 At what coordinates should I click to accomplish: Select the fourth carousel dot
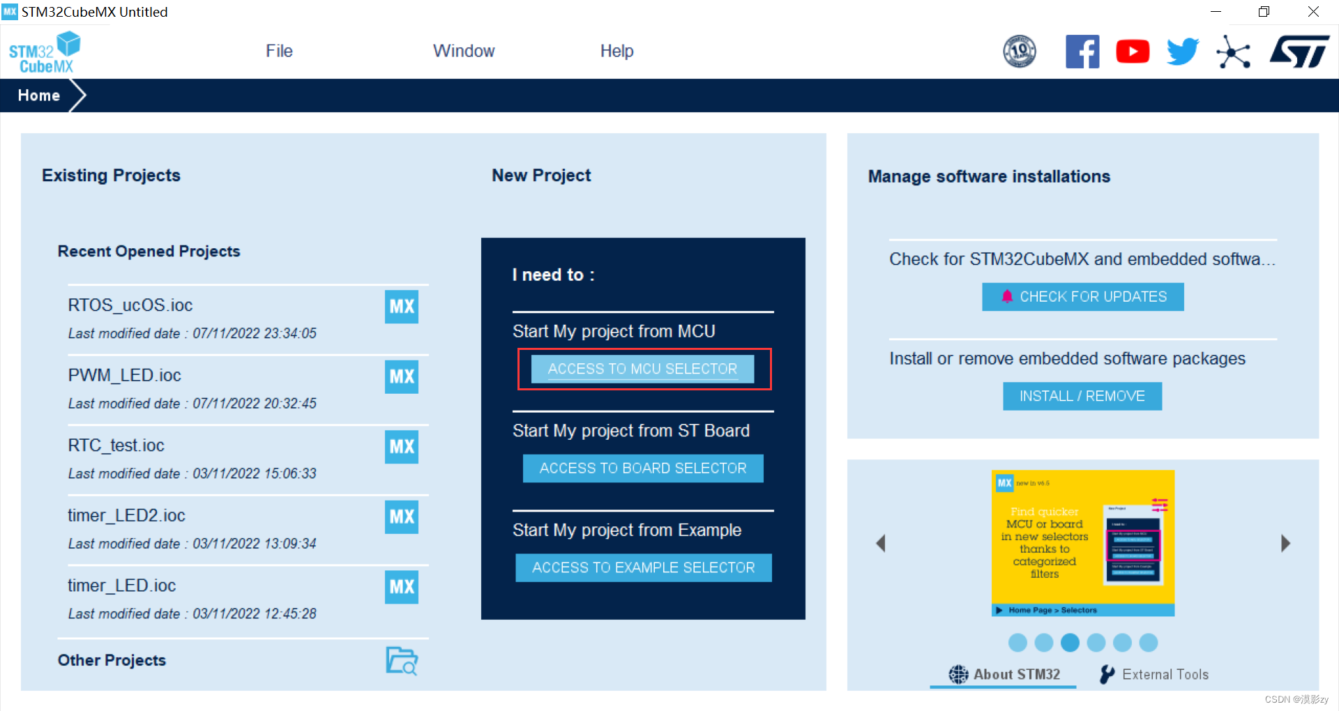pos(1096,643)
